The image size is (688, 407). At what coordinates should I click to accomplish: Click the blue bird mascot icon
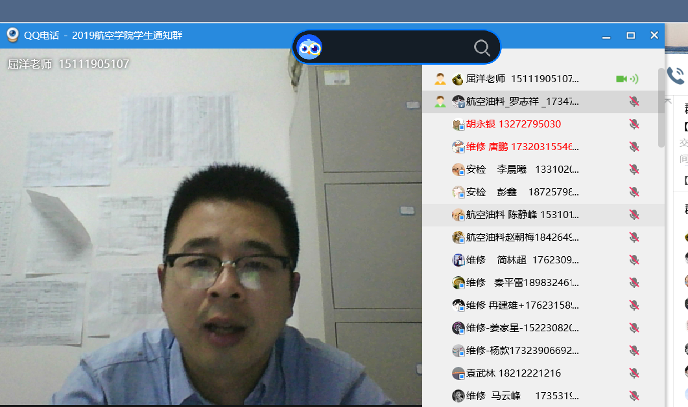(x=309, y=47)
